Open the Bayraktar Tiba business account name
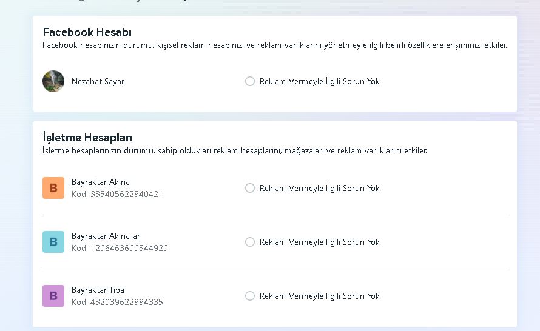The width and height of the screenshot is (540, 331). coord(98,290)
